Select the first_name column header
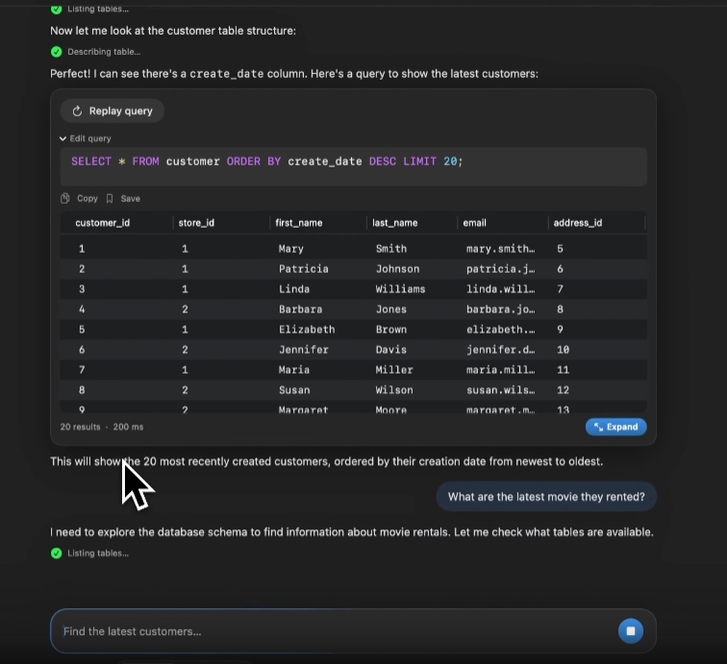The image size is (727, 664). tap(299, 223)
